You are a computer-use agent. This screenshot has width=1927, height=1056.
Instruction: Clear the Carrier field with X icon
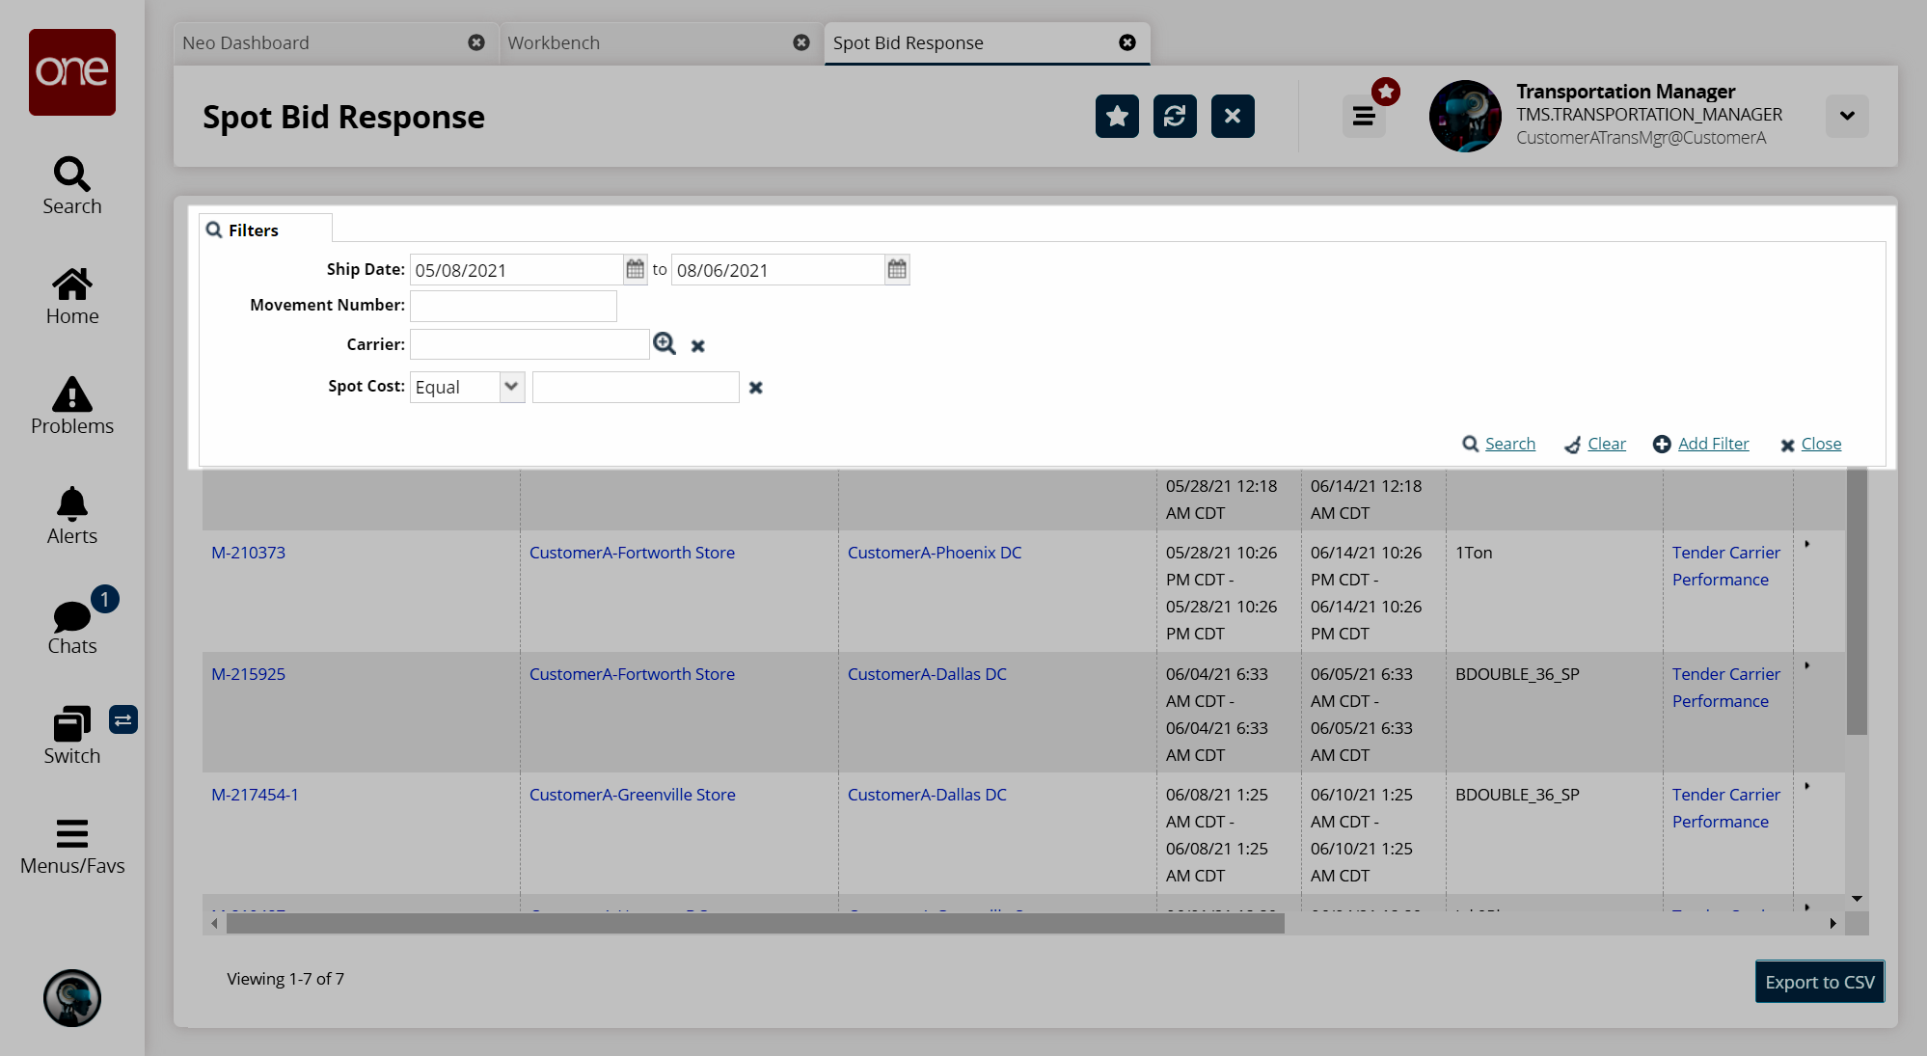click(698, 346)
